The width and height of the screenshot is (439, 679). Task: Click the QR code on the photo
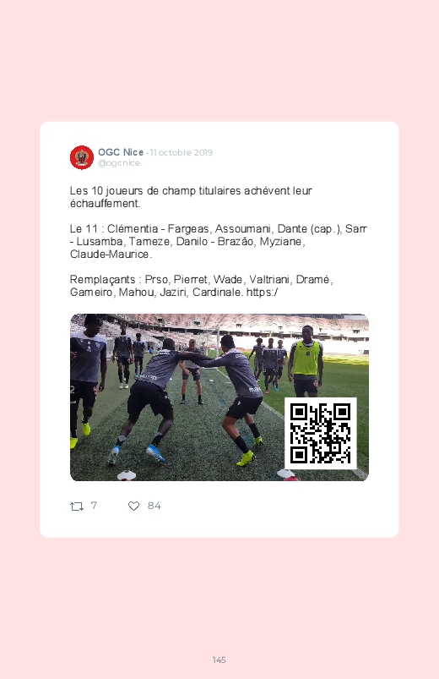tap(321, 434)
